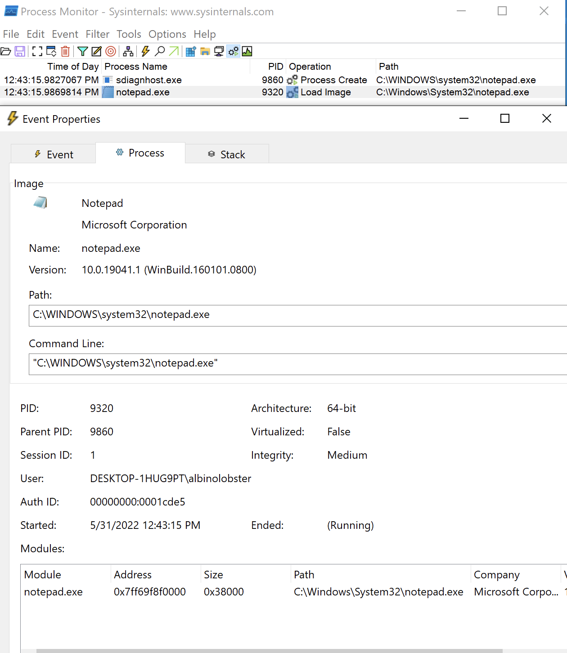Toggle Show File System Activity icon
Screen dimensions: 567x653
click(x=205, y=51)
